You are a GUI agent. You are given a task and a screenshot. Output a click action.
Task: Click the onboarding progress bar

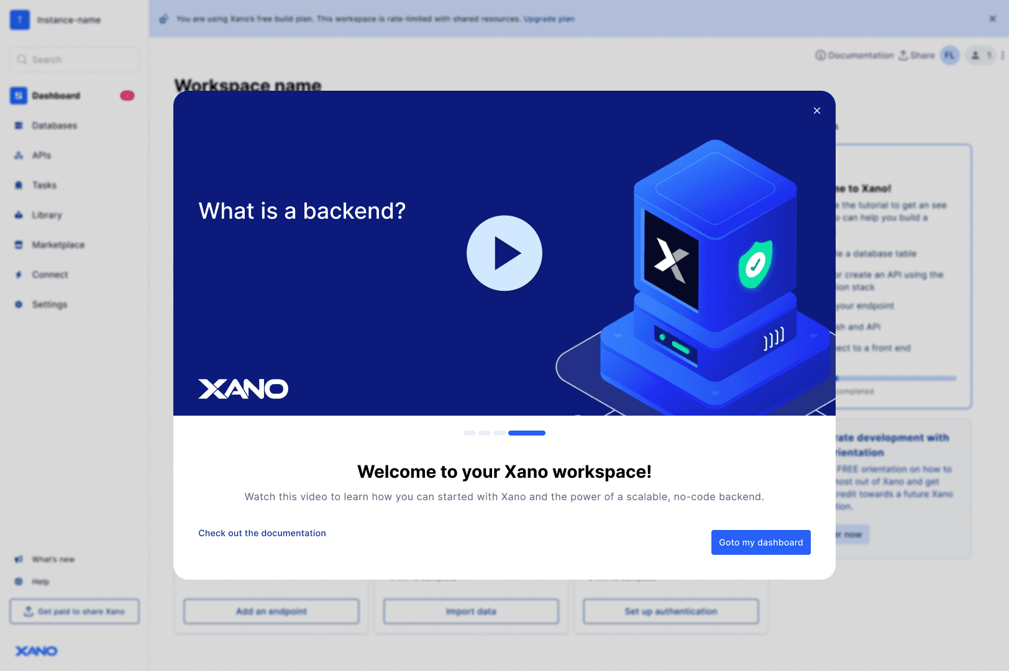[x=896, y=378]
